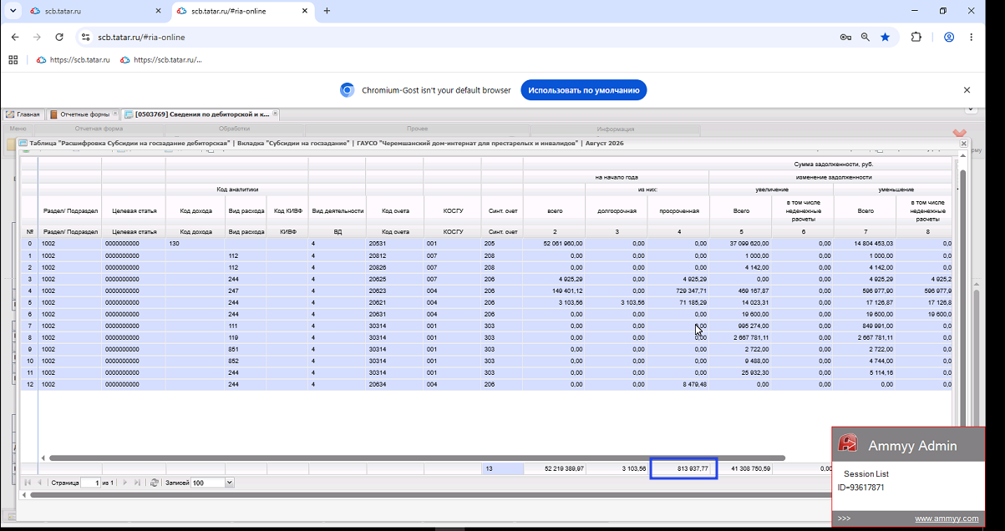Open the user profile icon in Chrome
Viewport: 1005px width, 531px height.
[949, 37]
